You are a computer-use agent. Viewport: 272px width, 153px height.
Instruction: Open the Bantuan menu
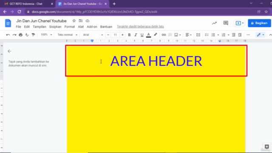point(106,27)
